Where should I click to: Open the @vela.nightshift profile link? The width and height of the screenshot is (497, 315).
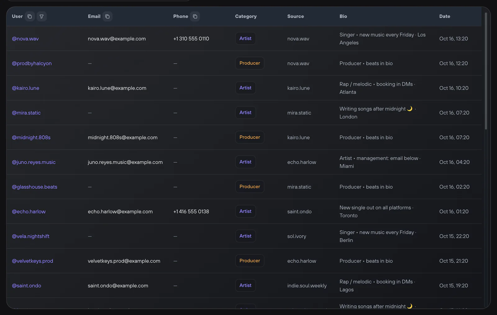pyautogui.click(x=30, y=236)
